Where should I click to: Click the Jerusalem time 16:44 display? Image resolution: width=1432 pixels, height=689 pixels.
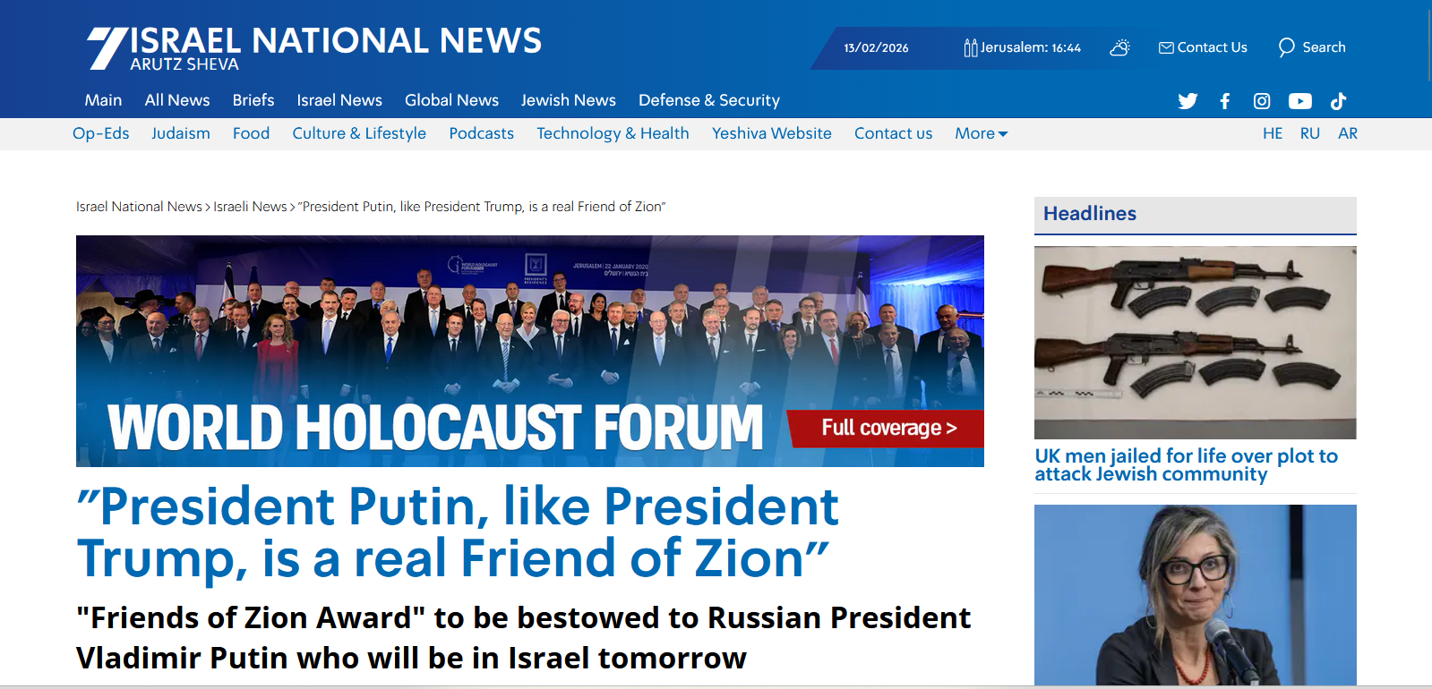point(1023,47)
